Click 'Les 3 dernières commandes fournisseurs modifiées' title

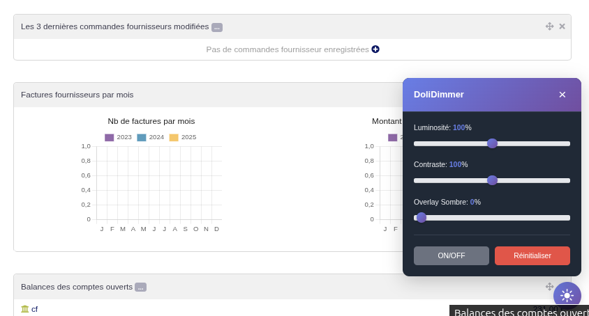pyautogui.click(x=115, y=26)
